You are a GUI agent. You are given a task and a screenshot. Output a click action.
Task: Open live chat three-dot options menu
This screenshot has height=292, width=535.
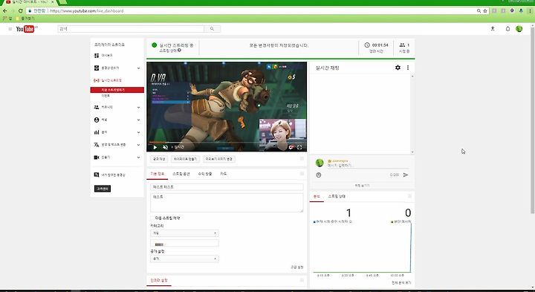click(408, 68)
